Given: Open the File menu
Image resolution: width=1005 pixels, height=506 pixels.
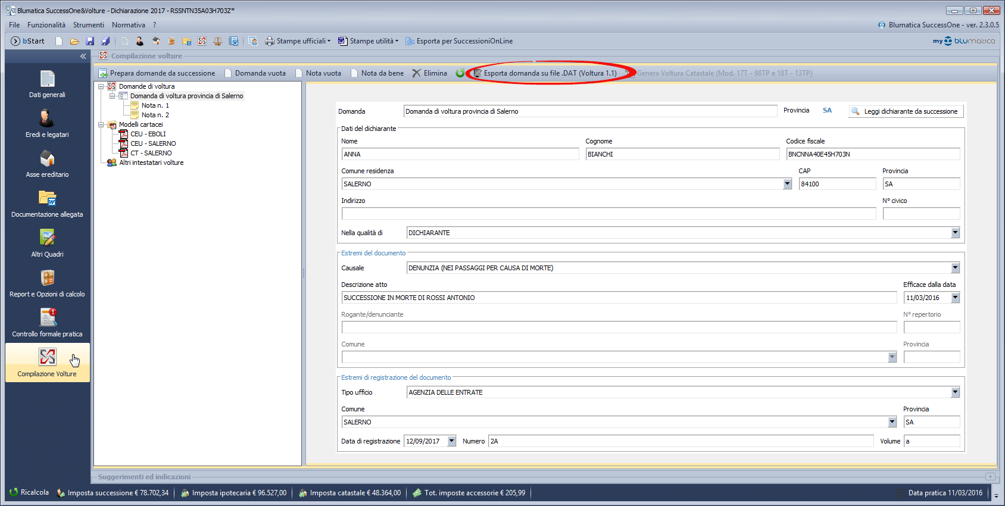Looking at the screenshot, I should click(x=14, y=25).
